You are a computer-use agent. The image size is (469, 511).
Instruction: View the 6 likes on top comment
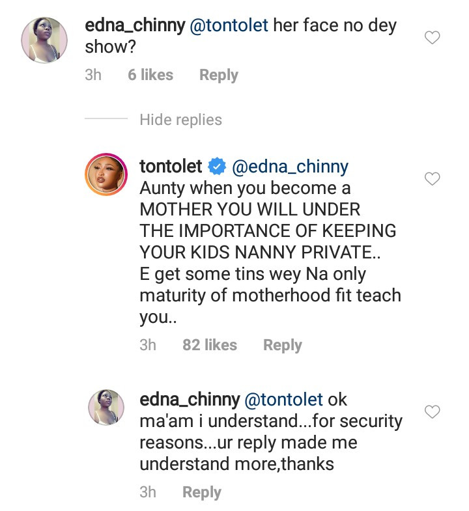pyautogui.click(x=150, y=76)
